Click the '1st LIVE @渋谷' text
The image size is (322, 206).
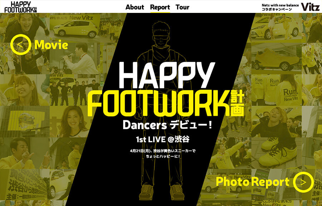pyautogui.click(x=163, y=139)
